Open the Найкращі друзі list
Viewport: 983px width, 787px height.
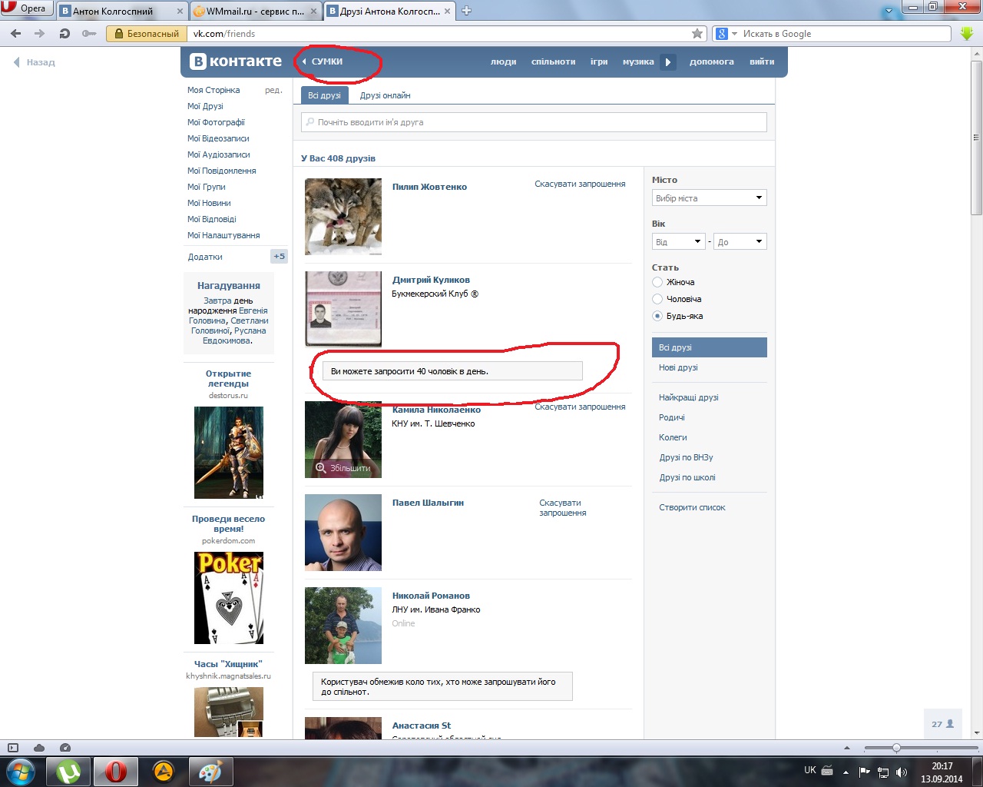click(x=688, y=397)
